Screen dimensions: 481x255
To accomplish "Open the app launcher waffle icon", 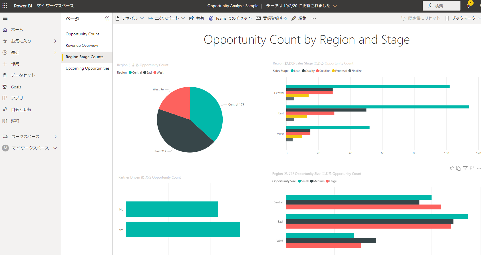I will point(5,6).
